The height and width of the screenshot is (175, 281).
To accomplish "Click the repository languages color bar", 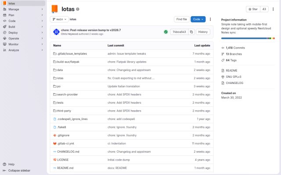I will 248,38.
